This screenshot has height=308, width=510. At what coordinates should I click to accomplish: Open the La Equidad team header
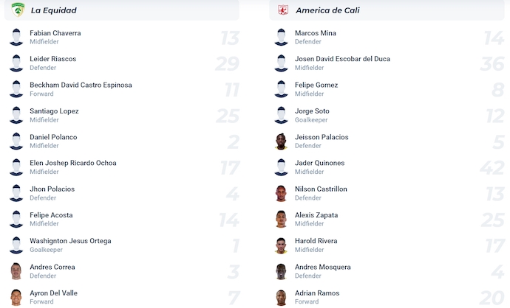click(122, 10)
